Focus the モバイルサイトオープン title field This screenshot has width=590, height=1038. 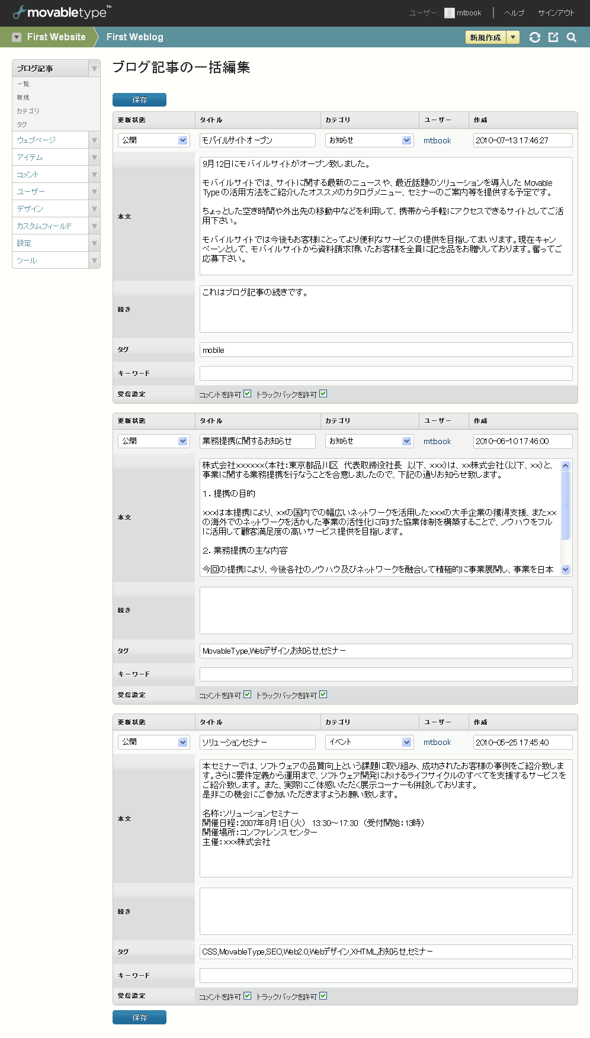258,140
